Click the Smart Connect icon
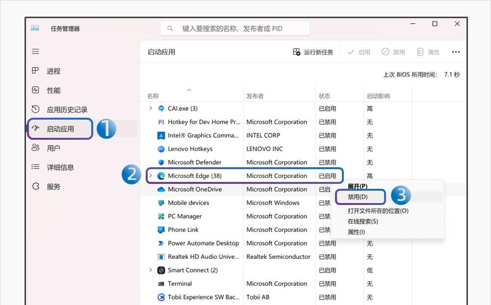Screen dimensions: 491x305 pyautogui.click(x=161, y=270)
